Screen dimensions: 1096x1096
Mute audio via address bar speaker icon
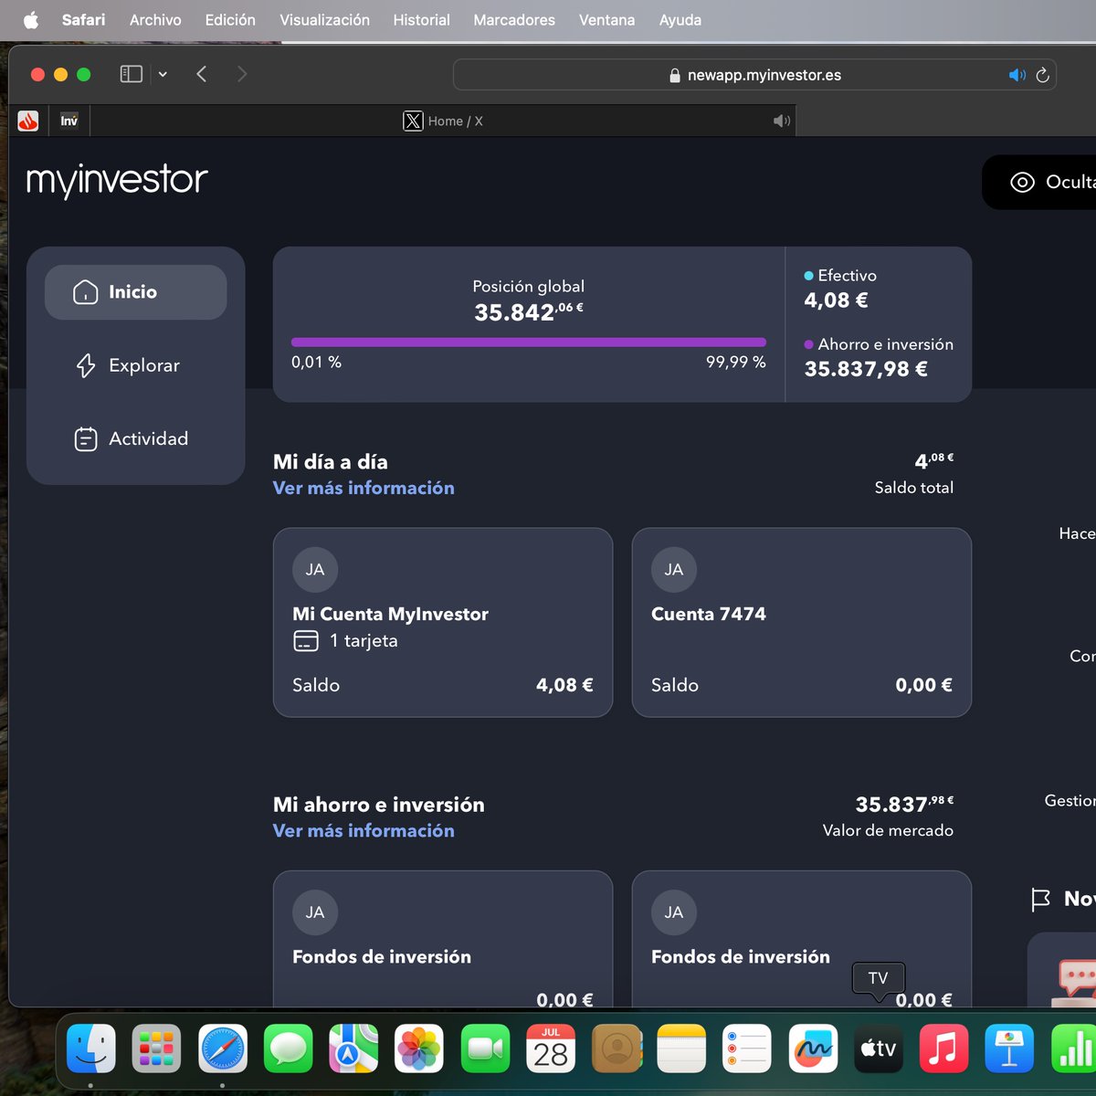pyautogui.click(x=1017, y=75)
